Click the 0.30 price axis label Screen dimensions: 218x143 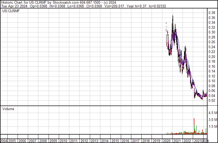click(212, 32)
